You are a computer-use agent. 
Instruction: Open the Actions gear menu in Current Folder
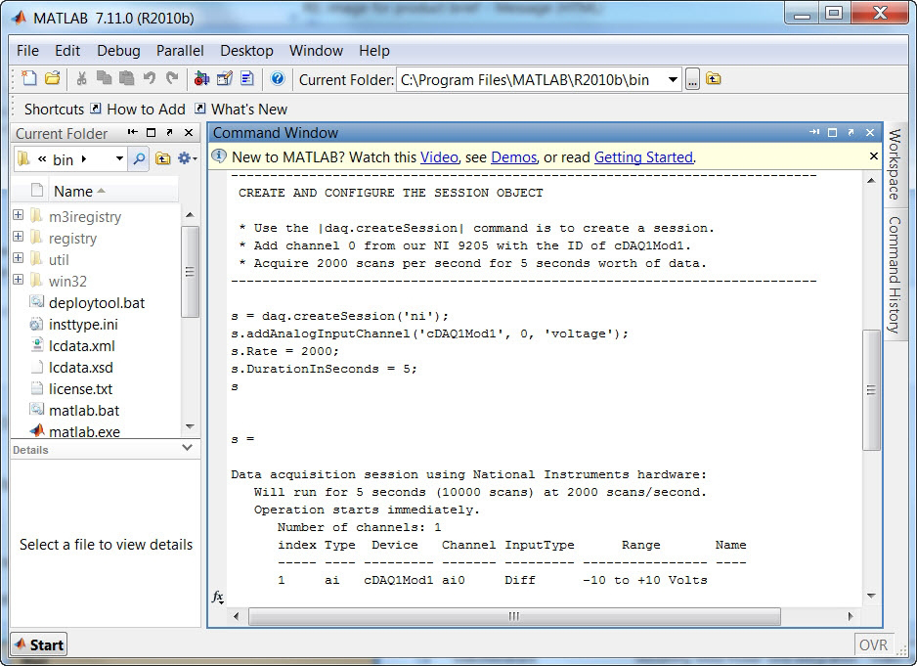pos(185,158)
